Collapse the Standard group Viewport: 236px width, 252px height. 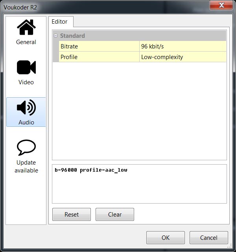56,36
